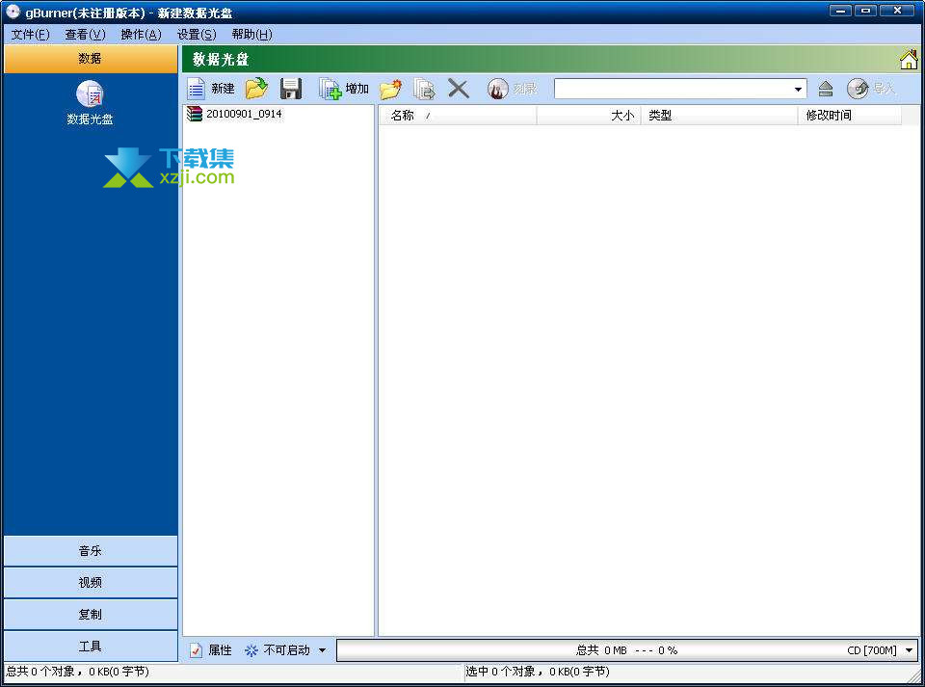This screenshot has height=687, width=925.
Task: Open the 文件(F) menu
Action: click(30, 34)
